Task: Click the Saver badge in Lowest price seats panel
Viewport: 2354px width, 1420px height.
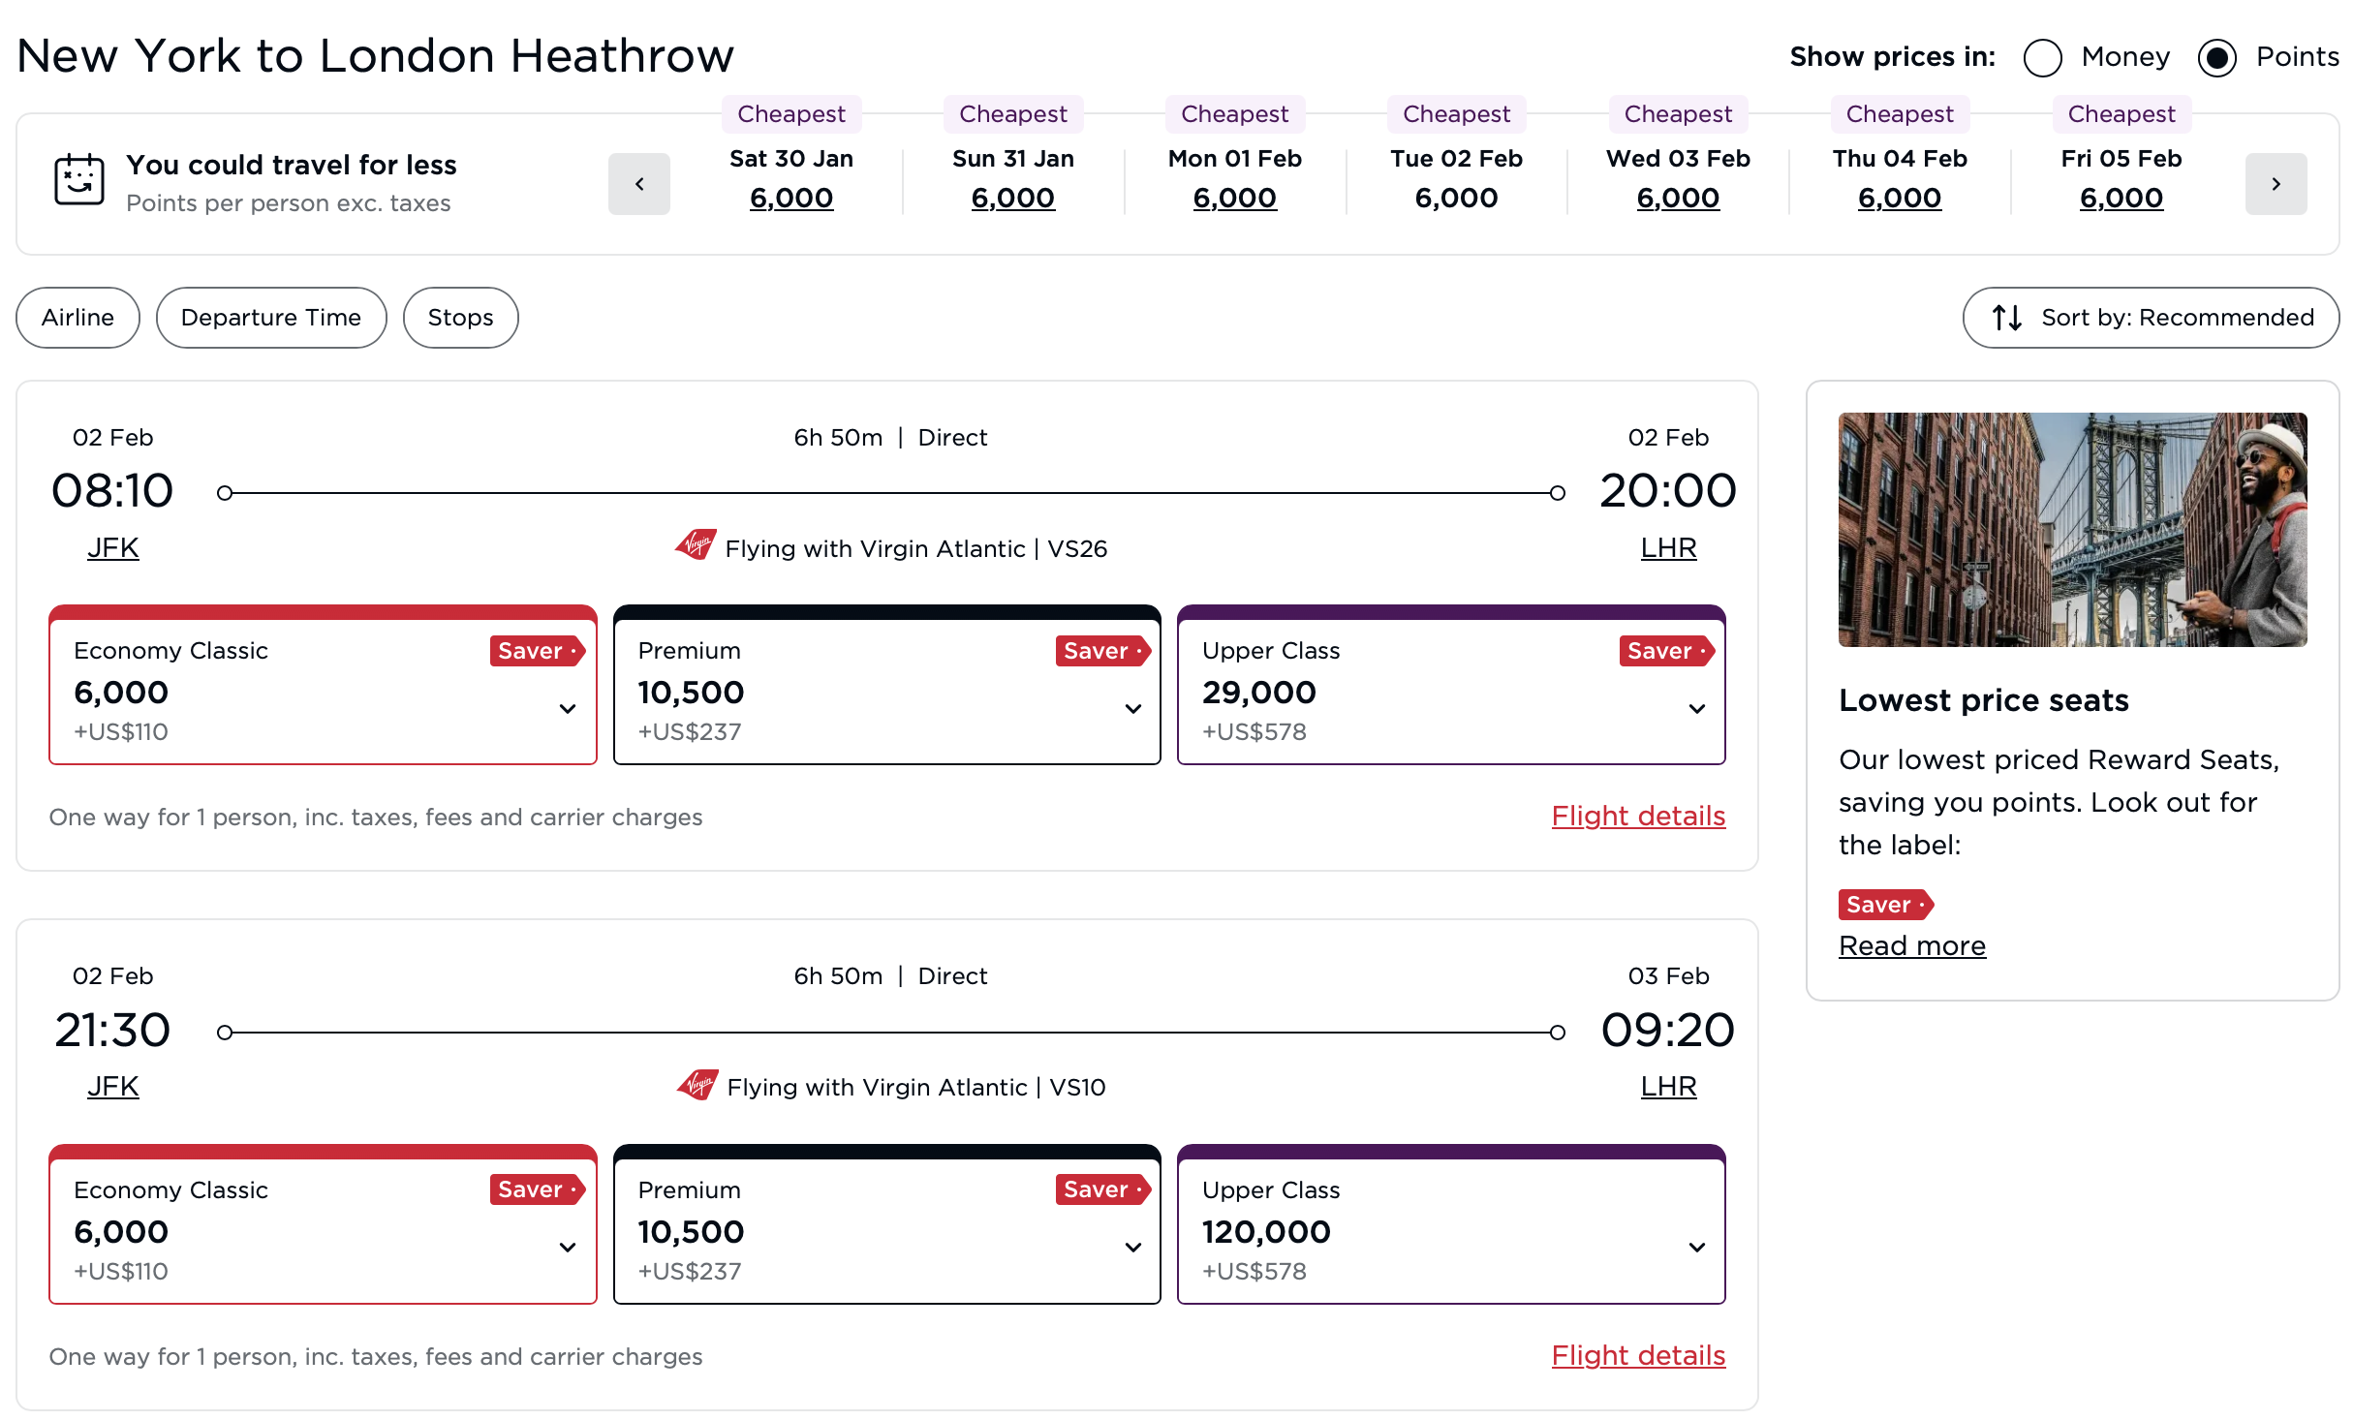Action: (1883, 905)
